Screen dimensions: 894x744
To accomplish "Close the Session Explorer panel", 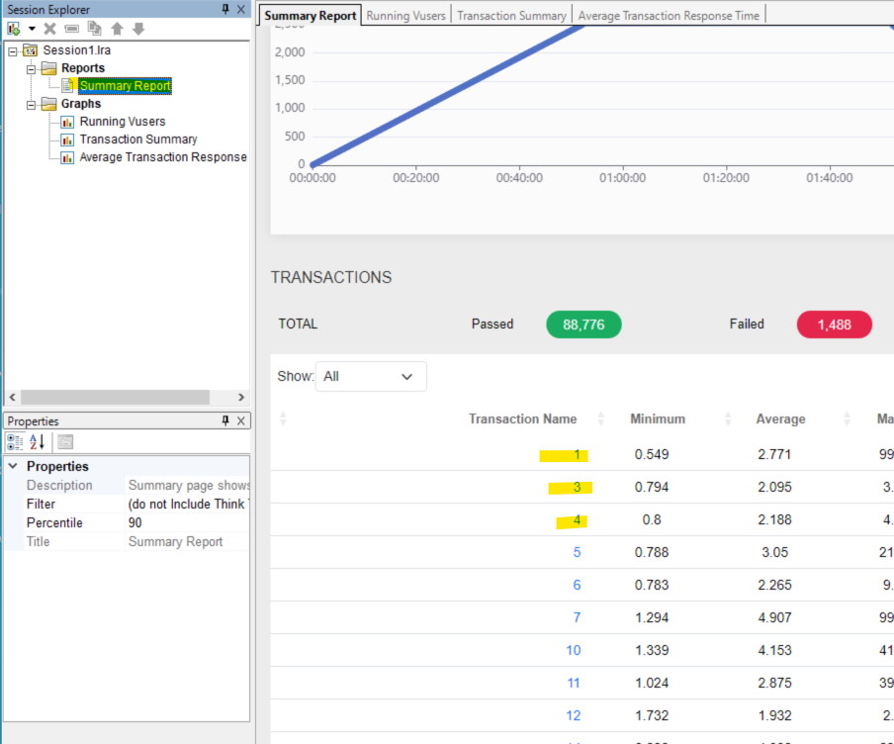I will (241, 9).
